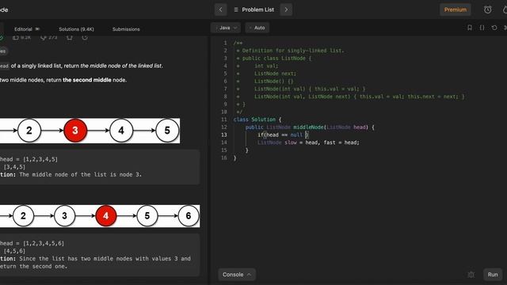This screenshot has height=285, width=507.
Task: Start the alarm clock timer
Action: 488,9
